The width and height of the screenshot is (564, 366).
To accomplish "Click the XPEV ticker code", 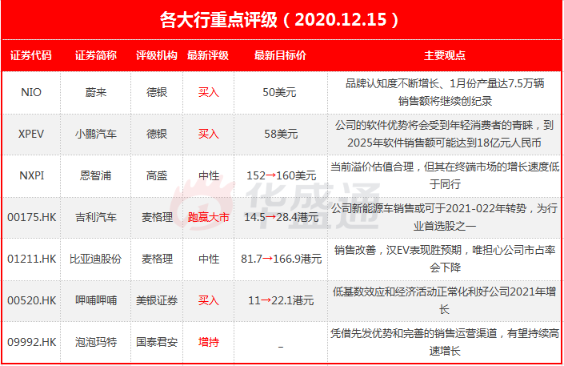I will pyautogui.click(x=31, y=134).
